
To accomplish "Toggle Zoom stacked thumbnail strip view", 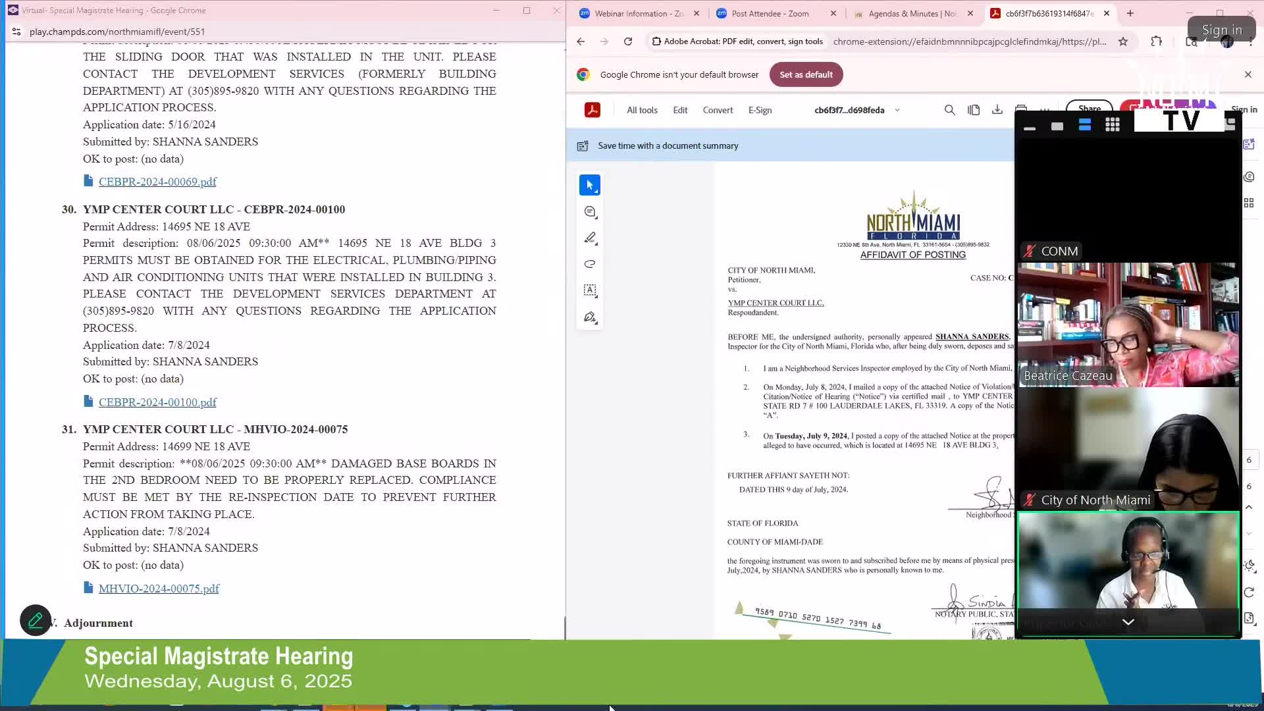I will tap(1085, 125).
